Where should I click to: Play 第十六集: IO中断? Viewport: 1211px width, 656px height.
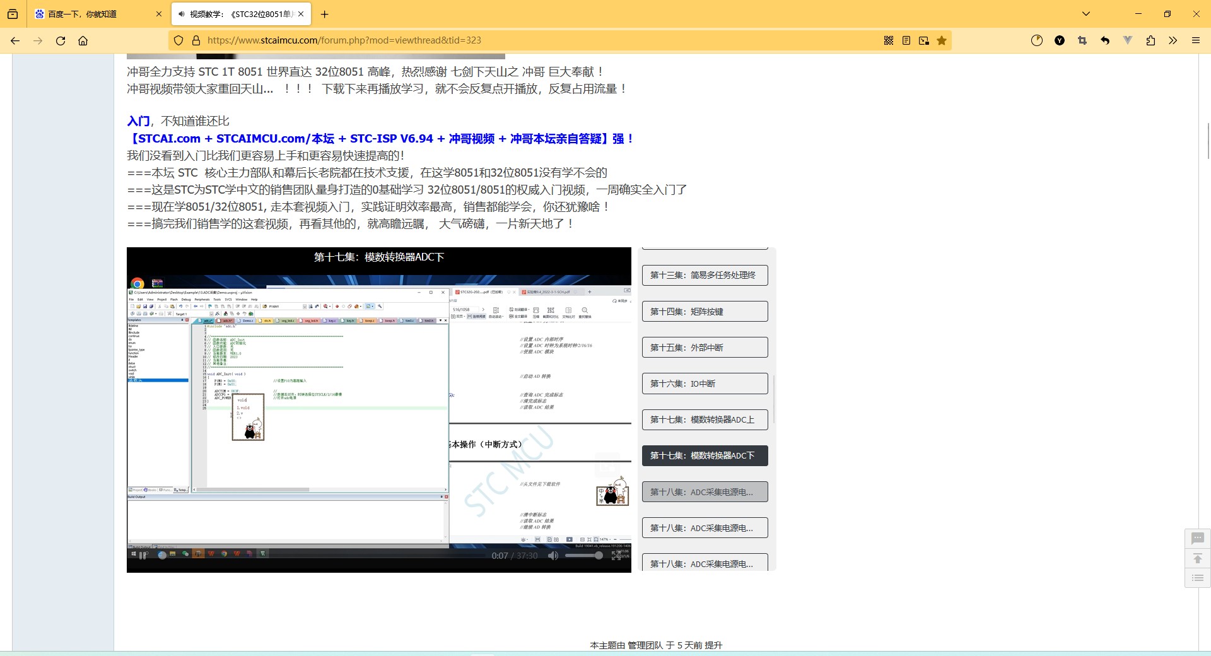(x=705, y=384)
